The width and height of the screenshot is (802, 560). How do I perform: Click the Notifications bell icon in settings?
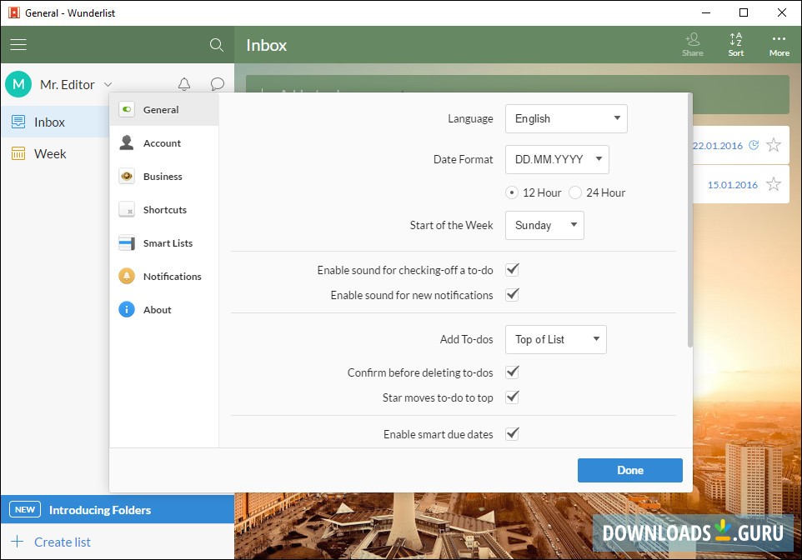tap(127, 276)
